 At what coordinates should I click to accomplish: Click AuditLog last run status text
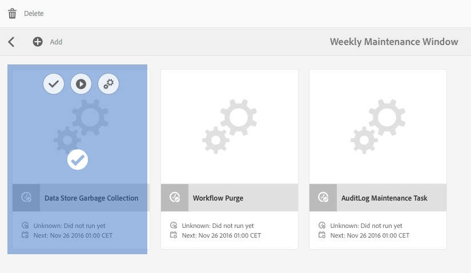click(x=366, y=226)
